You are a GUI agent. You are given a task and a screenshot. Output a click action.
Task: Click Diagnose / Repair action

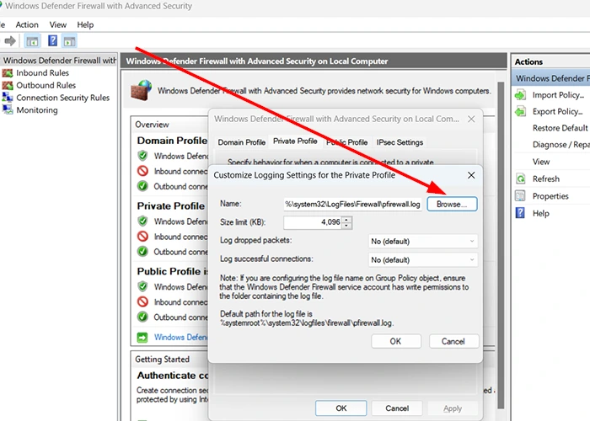coord(560,145)
